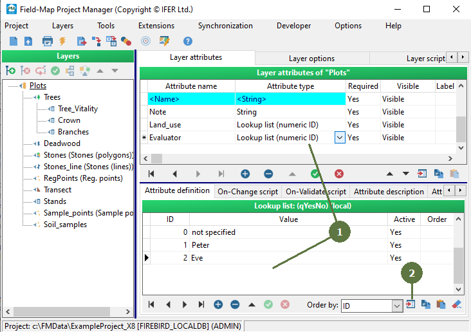Image resolution: width=471 pixels, height=332 pixels.
Task: Confirm attribute edits with the green check icon
Action: (315, 174)
